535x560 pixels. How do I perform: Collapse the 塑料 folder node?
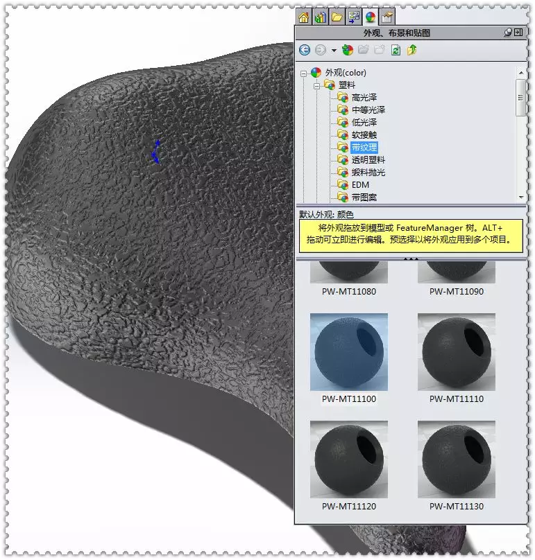point(316,86)
